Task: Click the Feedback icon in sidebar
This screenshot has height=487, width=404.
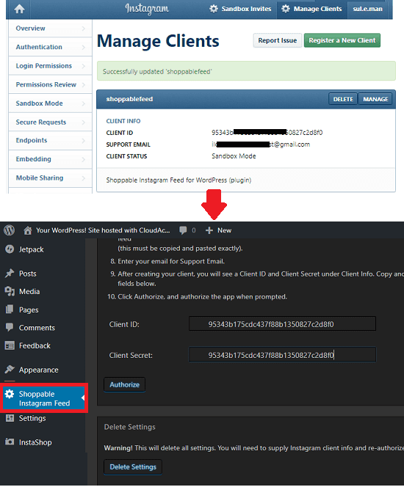Action: pyautogui.click(x=10, y=345)
